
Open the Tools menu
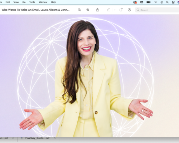coord(32,2)
